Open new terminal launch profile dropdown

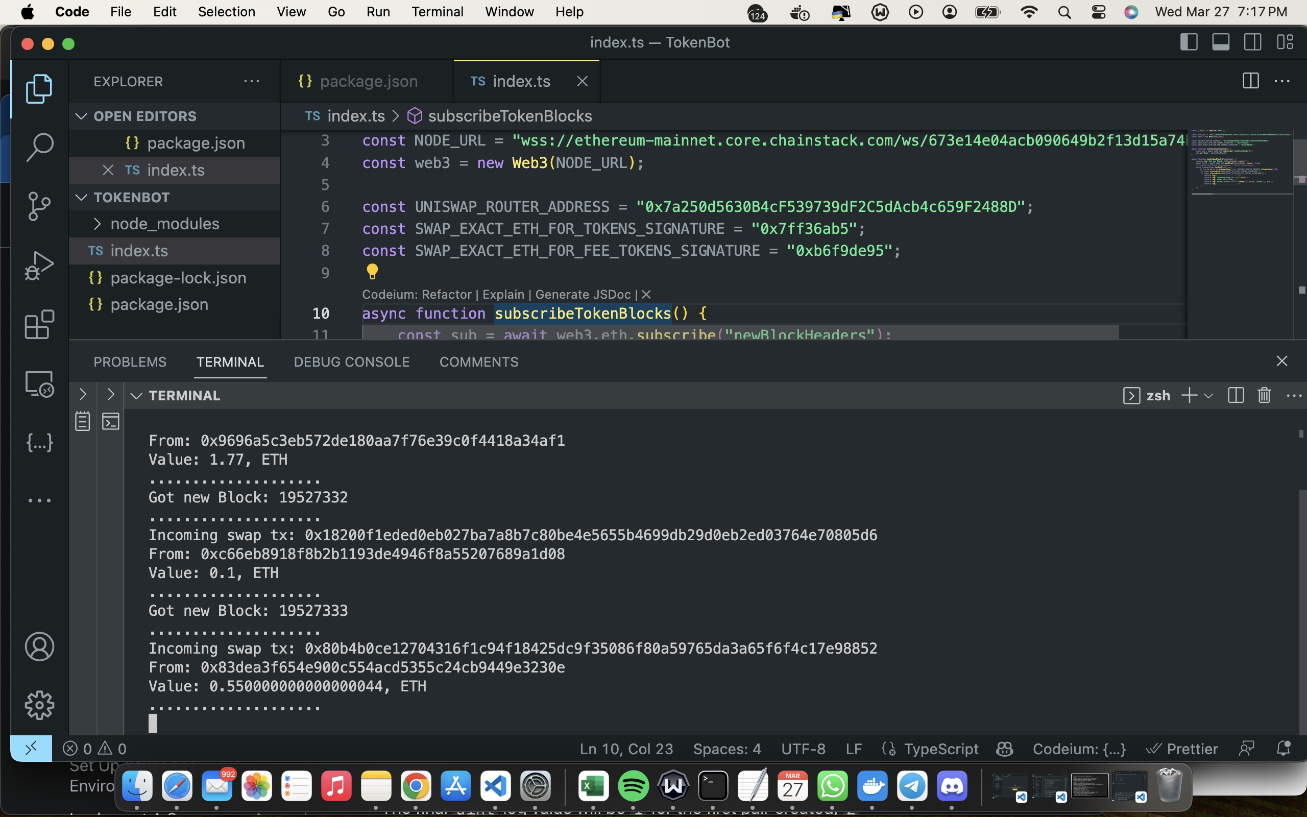tap(1208, 396)
